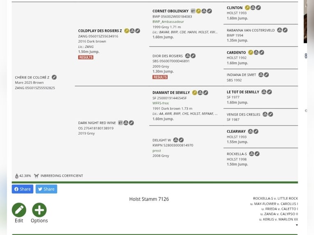Click the inbreeding coefficient horse icon
This screenshot has height=235, width=314.
tap(36, 176)
